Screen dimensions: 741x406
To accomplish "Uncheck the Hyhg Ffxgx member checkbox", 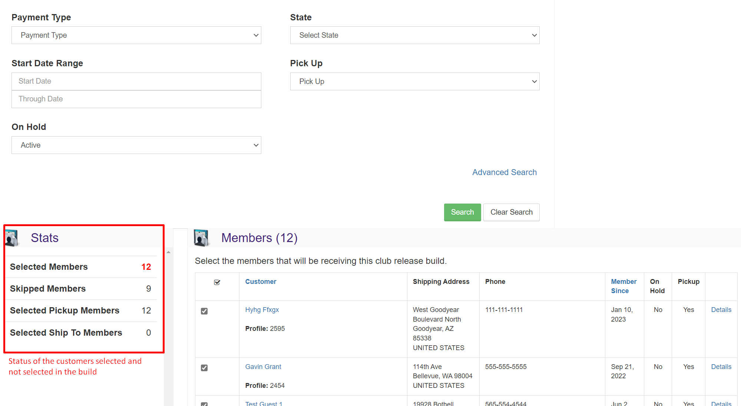I will coord(204,311).
